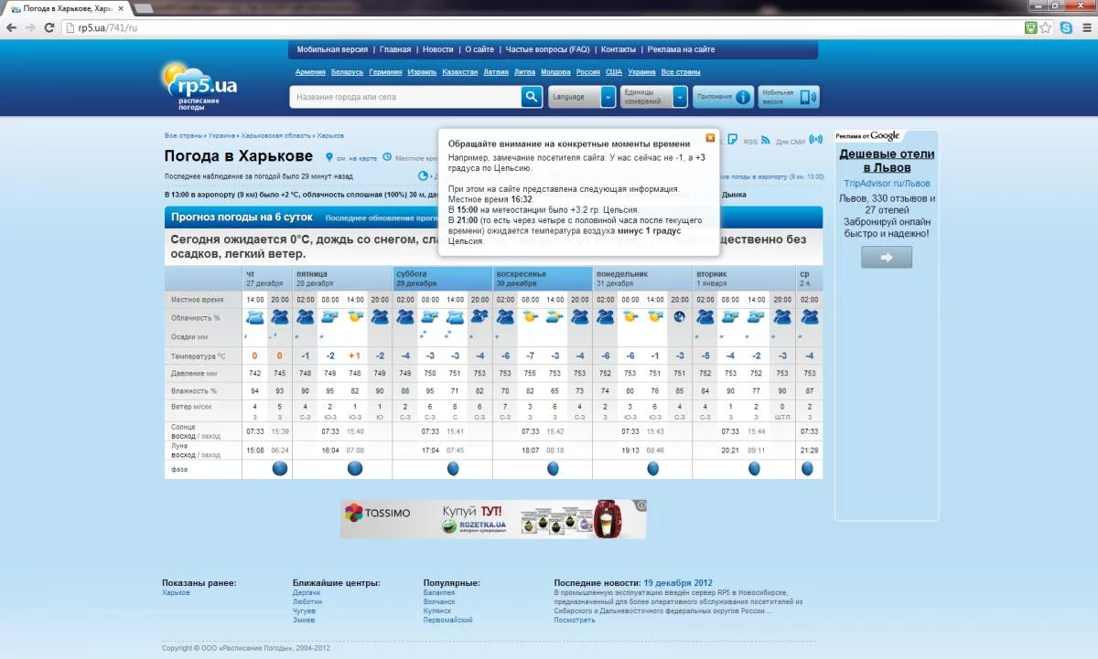Click the map pin icon near 'см. на карте'

[329, 157]
